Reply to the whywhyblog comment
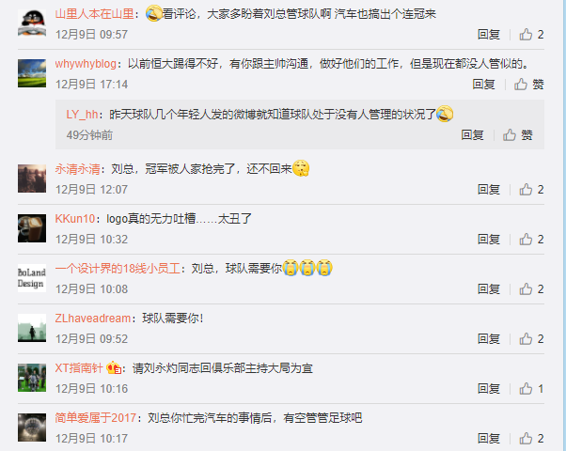This screenshot has width=566, height=451. (483, 85)
